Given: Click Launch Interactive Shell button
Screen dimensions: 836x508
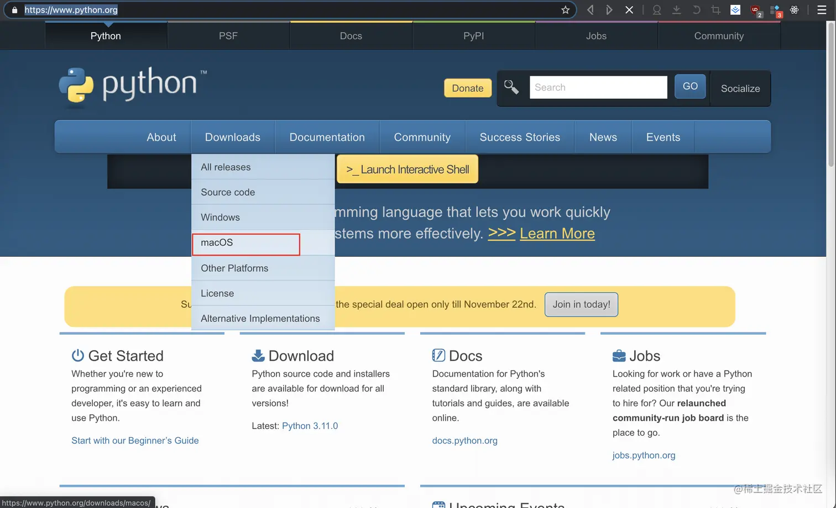Looking at the screenshot, I should (x=407, y=169).
